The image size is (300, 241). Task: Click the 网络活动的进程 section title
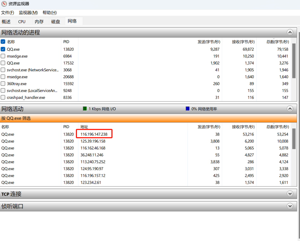point(21,33)
